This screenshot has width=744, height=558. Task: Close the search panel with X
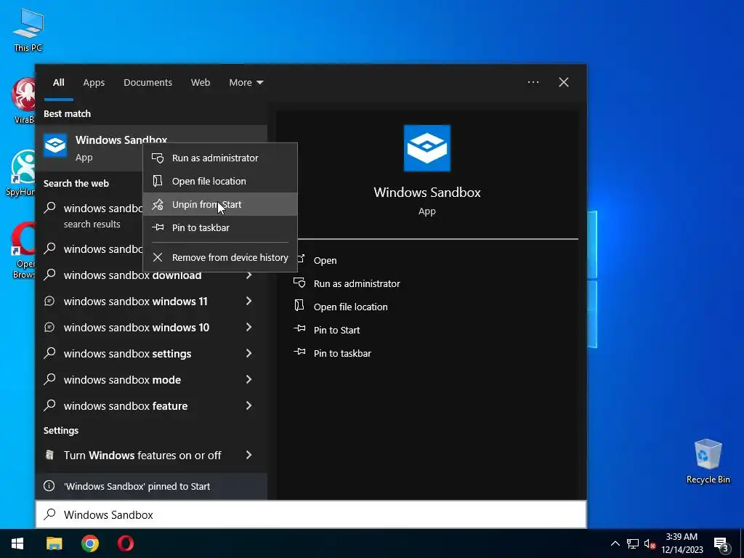point(564,83)
